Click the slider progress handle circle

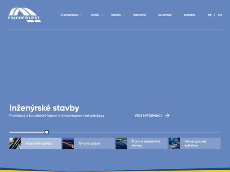tap(47, 132)
